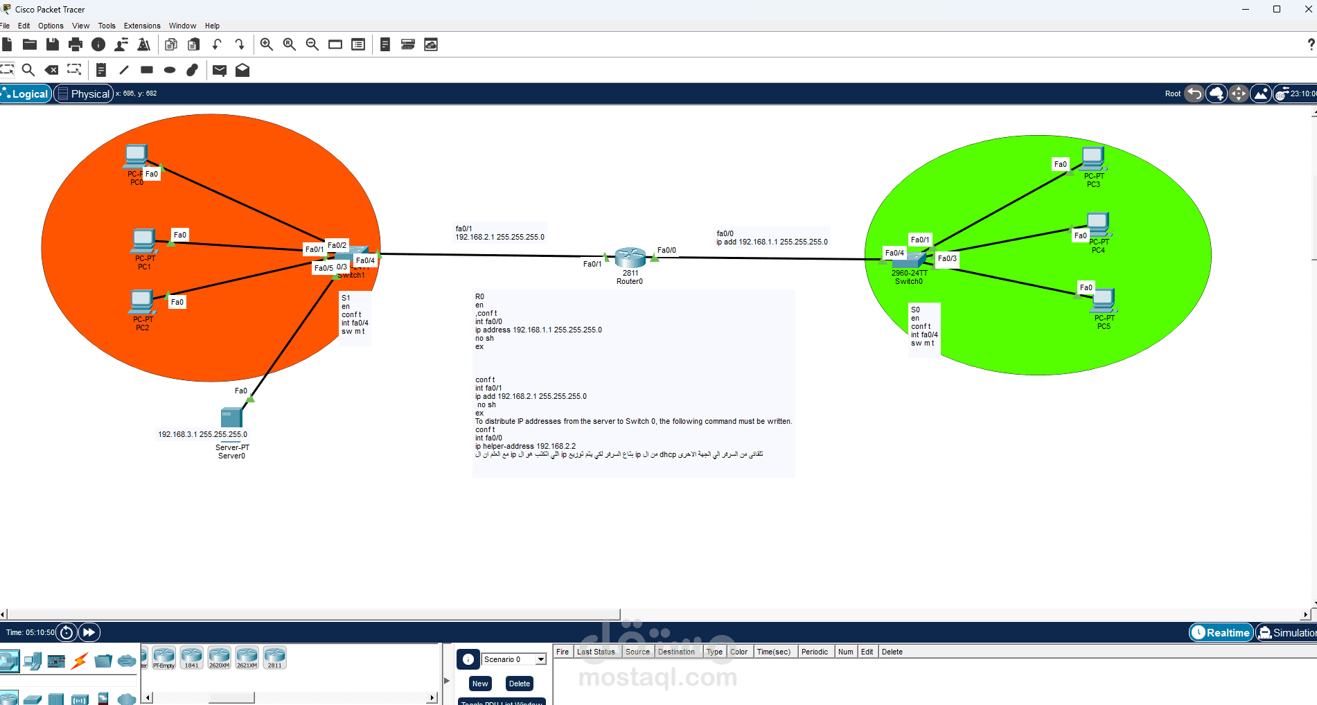Open the Scenario 0 dropdown
Image resolution: width=1317 pixels, height=705 pixels.
pos(514,659)
